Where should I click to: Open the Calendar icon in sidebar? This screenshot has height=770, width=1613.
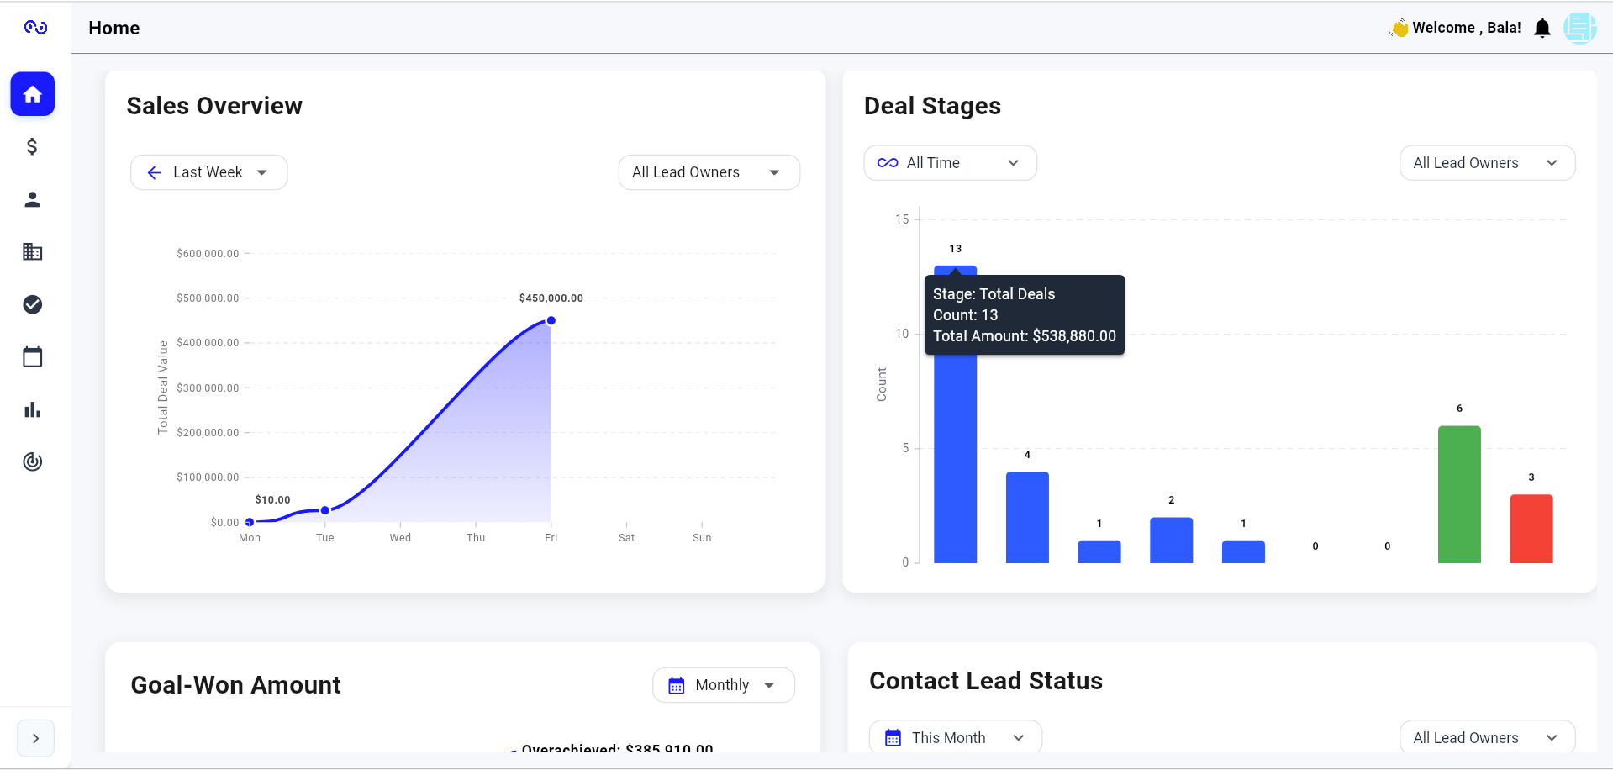tap(33, 357)
